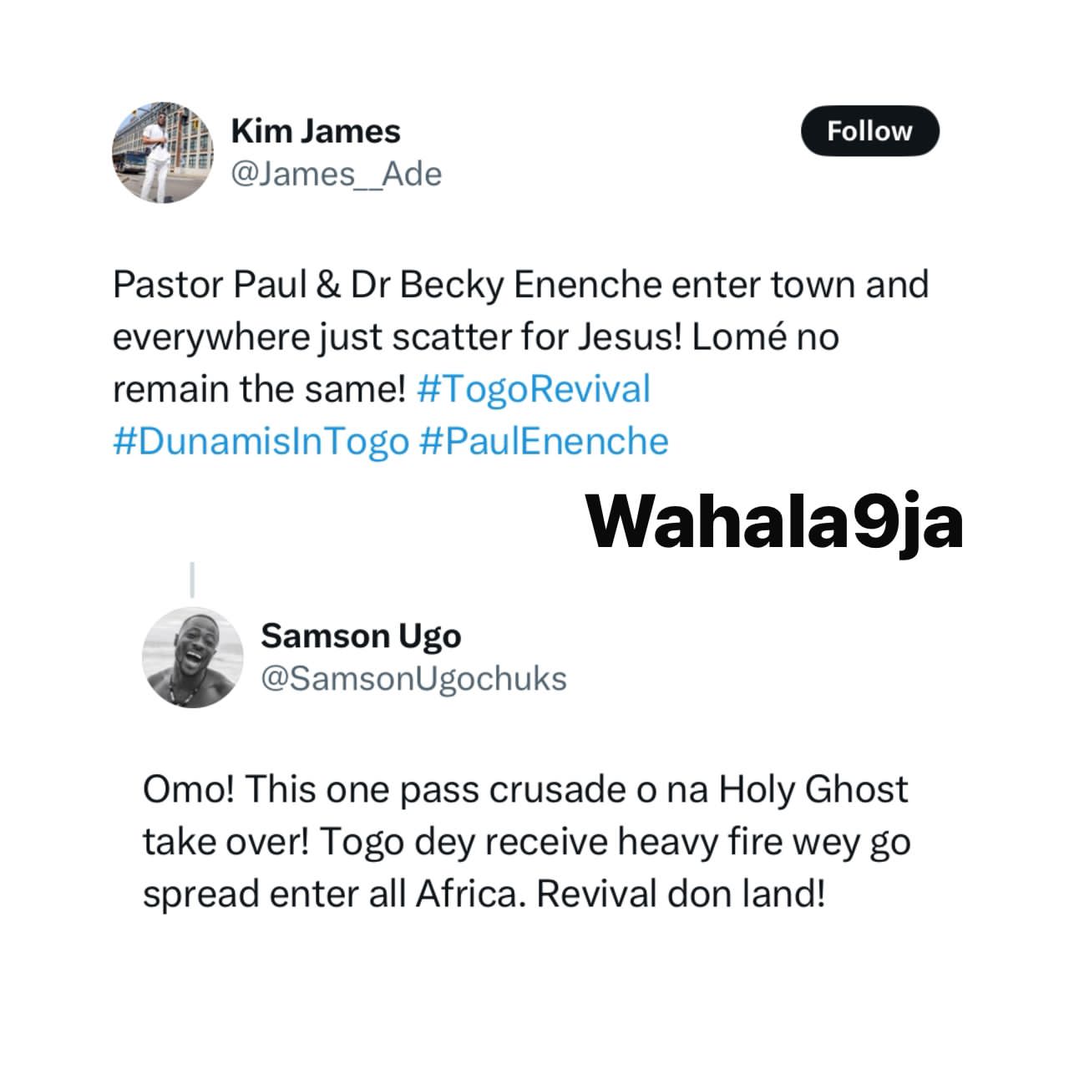Click "Holy Ghost" in Samson's reply
Viewport: 1069px width, 1069px height.
[813, 789]
